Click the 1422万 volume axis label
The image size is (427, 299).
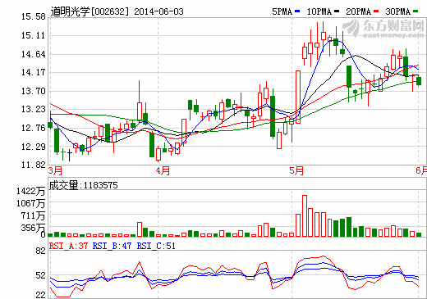point(30,191)
